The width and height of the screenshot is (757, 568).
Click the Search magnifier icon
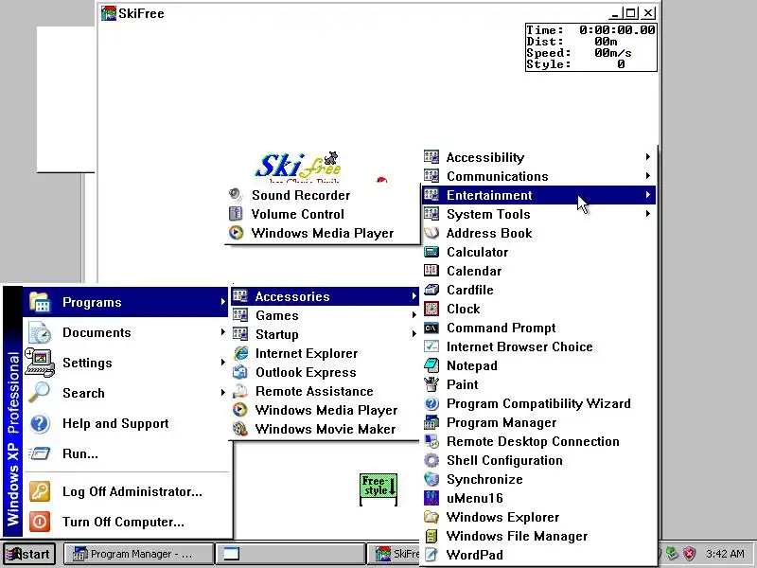(40, 393)
